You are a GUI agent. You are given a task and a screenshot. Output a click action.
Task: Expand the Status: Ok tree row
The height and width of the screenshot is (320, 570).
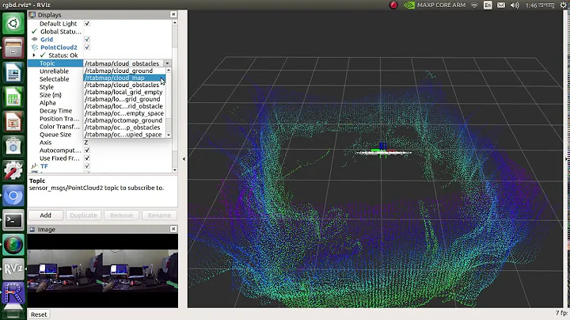point(34,55)
